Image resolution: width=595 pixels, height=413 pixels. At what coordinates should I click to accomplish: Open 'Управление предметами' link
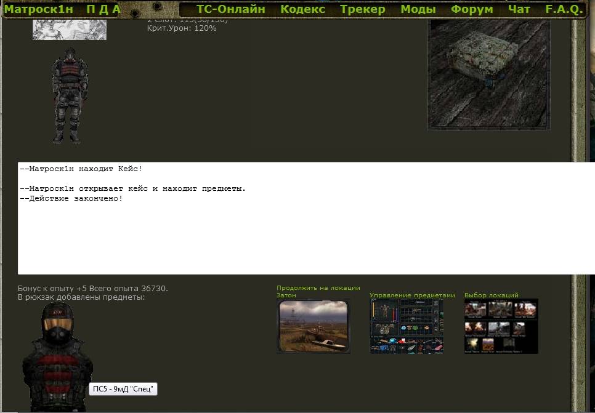coord(412,295)
